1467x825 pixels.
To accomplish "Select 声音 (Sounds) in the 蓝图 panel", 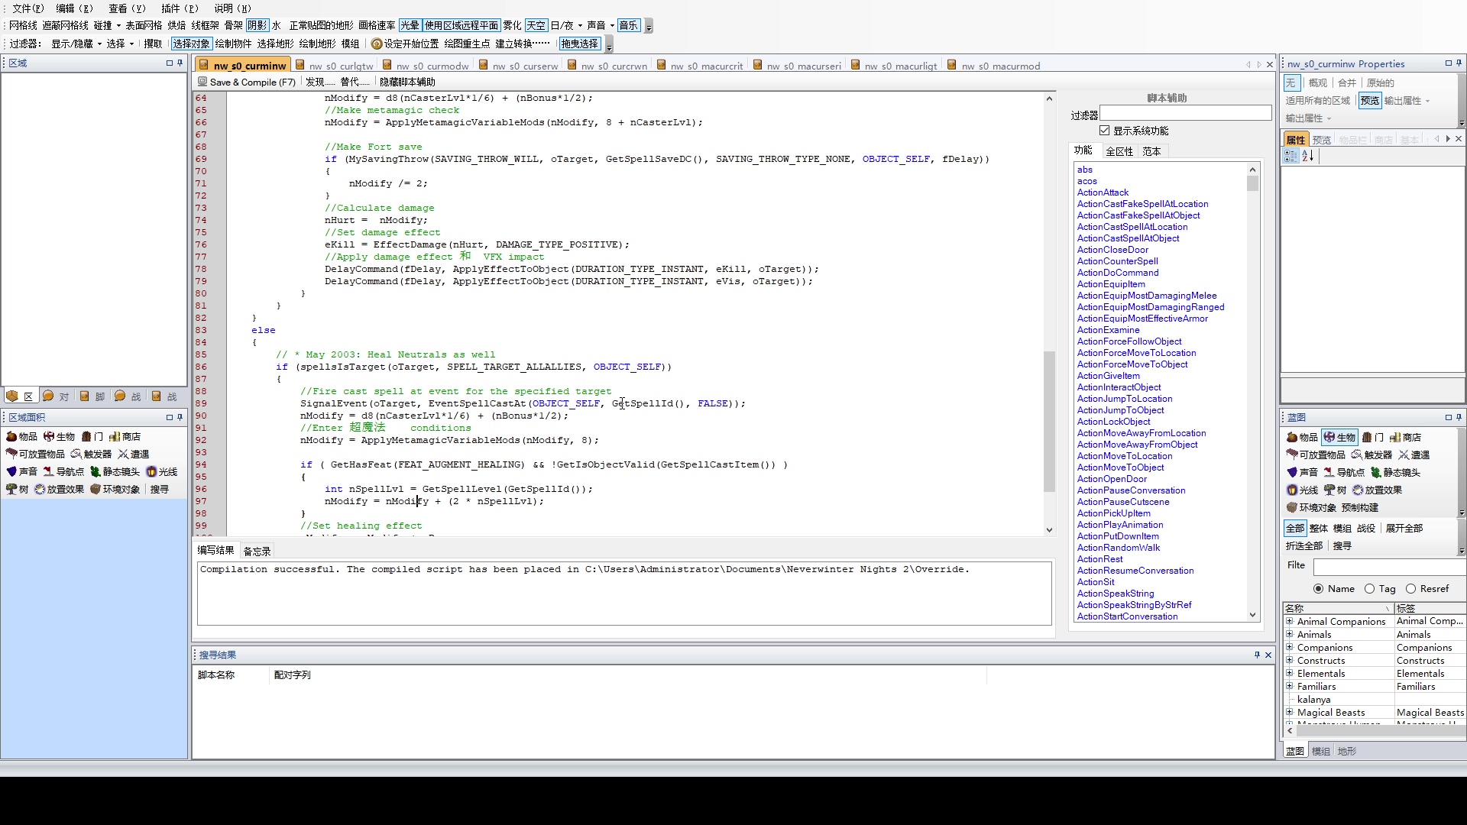I will click(x=1302, y=472).
